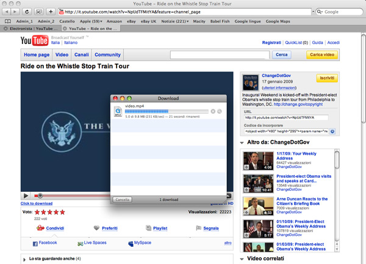Reload the page with the refresh icon
The image size is (366, 264).
point(27,12)
